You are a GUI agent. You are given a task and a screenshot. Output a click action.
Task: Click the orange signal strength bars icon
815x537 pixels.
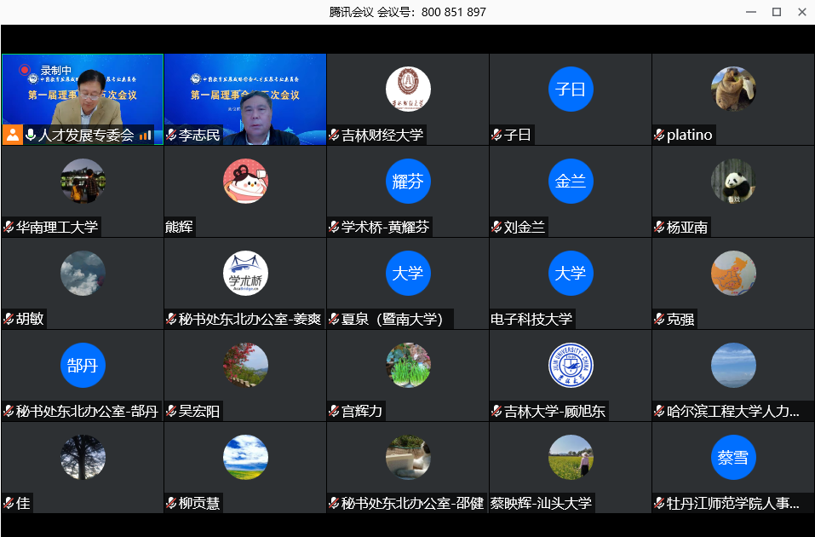pyautogui.click(x=146, y=135)
